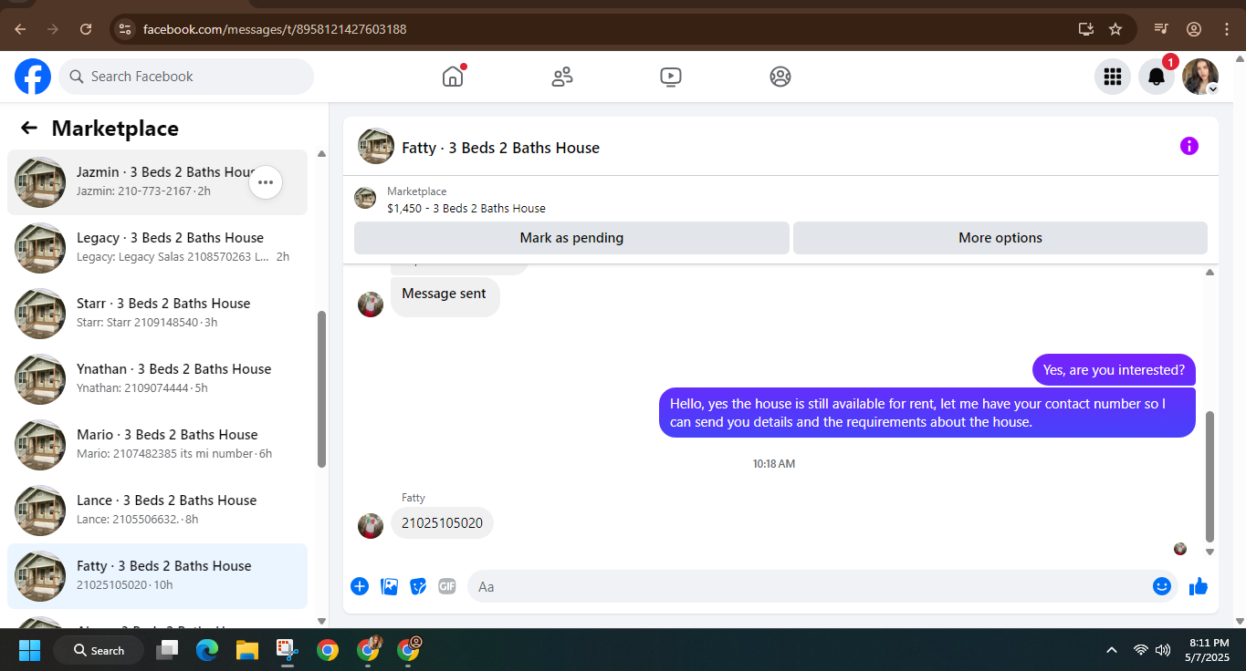Open the $1,450 Marketplace listing link
This screenshot has width=1246, height=671.
(x=466, y=208)
